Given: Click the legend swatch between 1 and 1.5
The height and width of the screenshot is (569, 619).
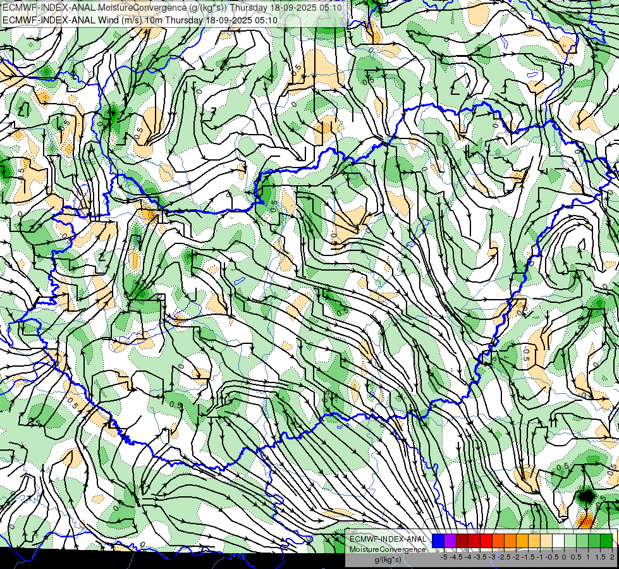Looking at the screenshot, I should coord(594,541).
